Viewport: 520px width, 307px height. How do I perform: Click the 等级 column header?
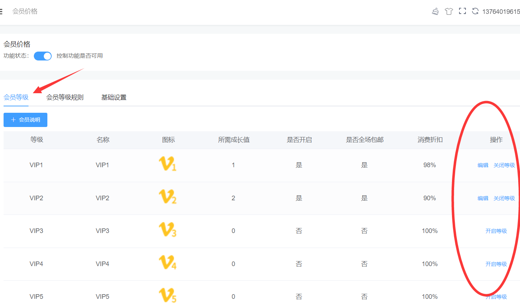tap(37, 140)
